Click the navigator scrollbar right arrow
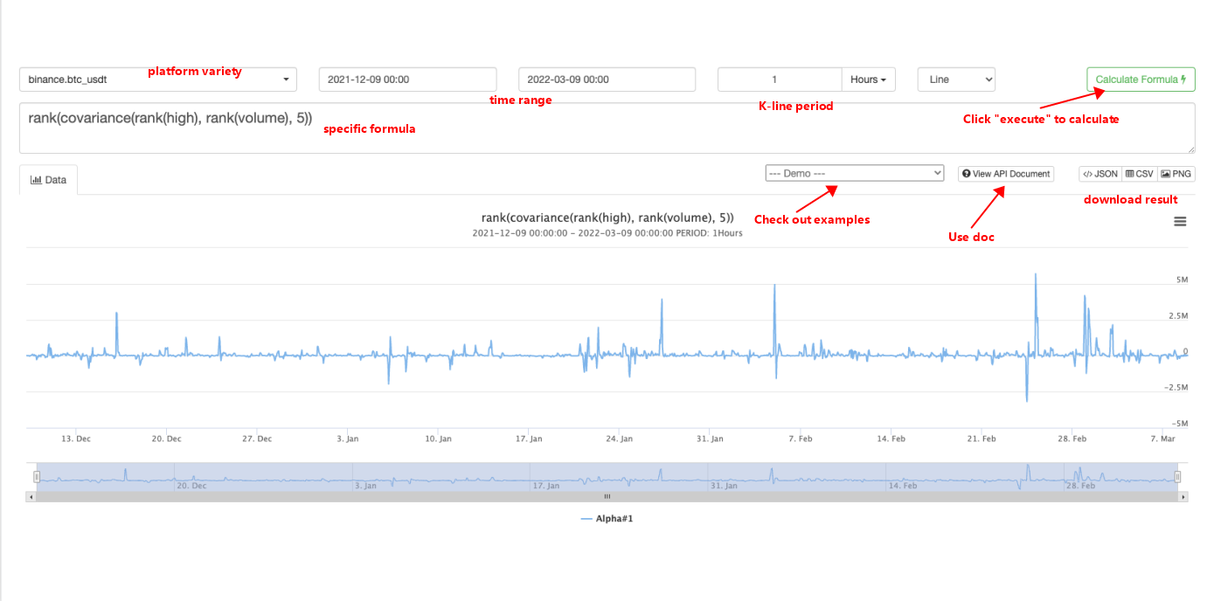The height and width of the screenshot is (601, 1207). pos(1183,496)
